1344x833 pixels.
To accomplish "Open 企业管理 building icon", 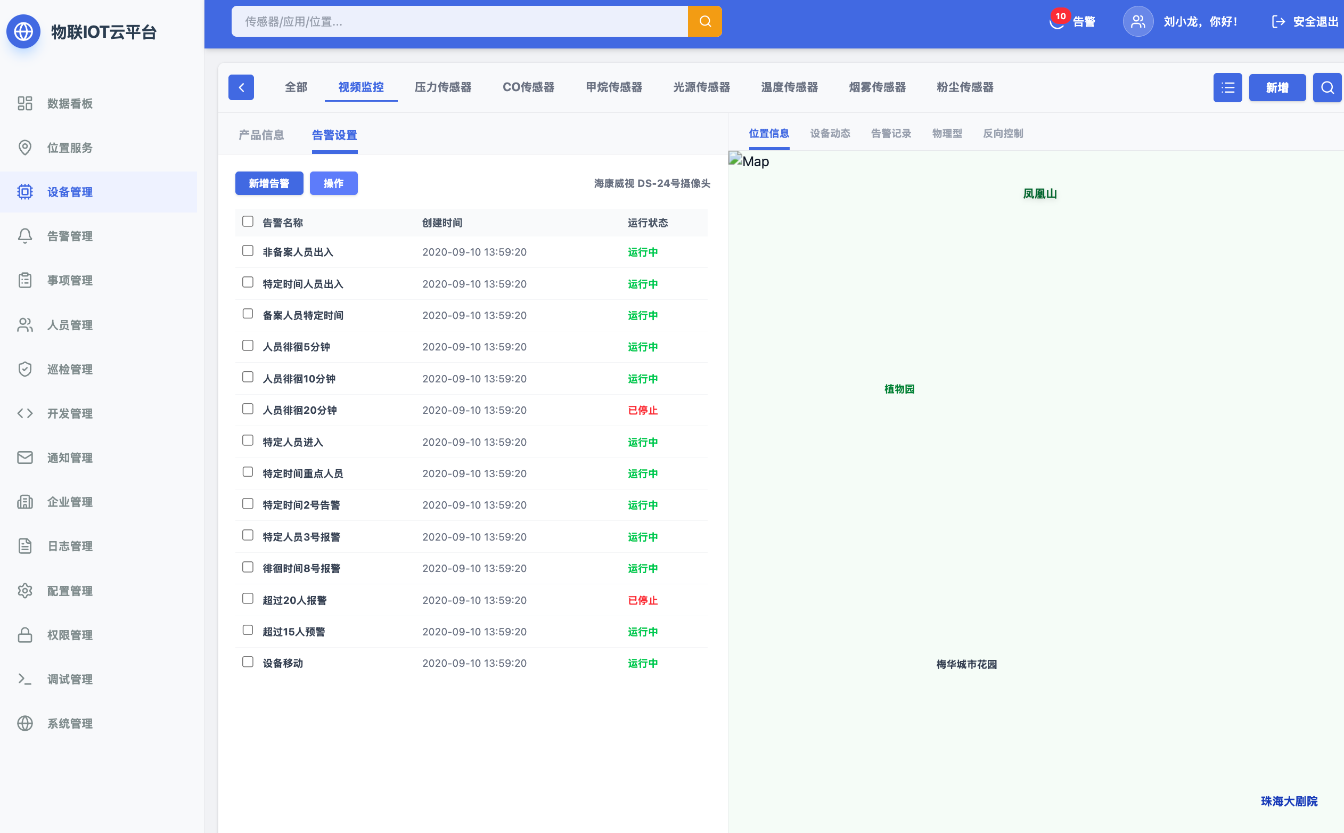I will tap(25, 502).
